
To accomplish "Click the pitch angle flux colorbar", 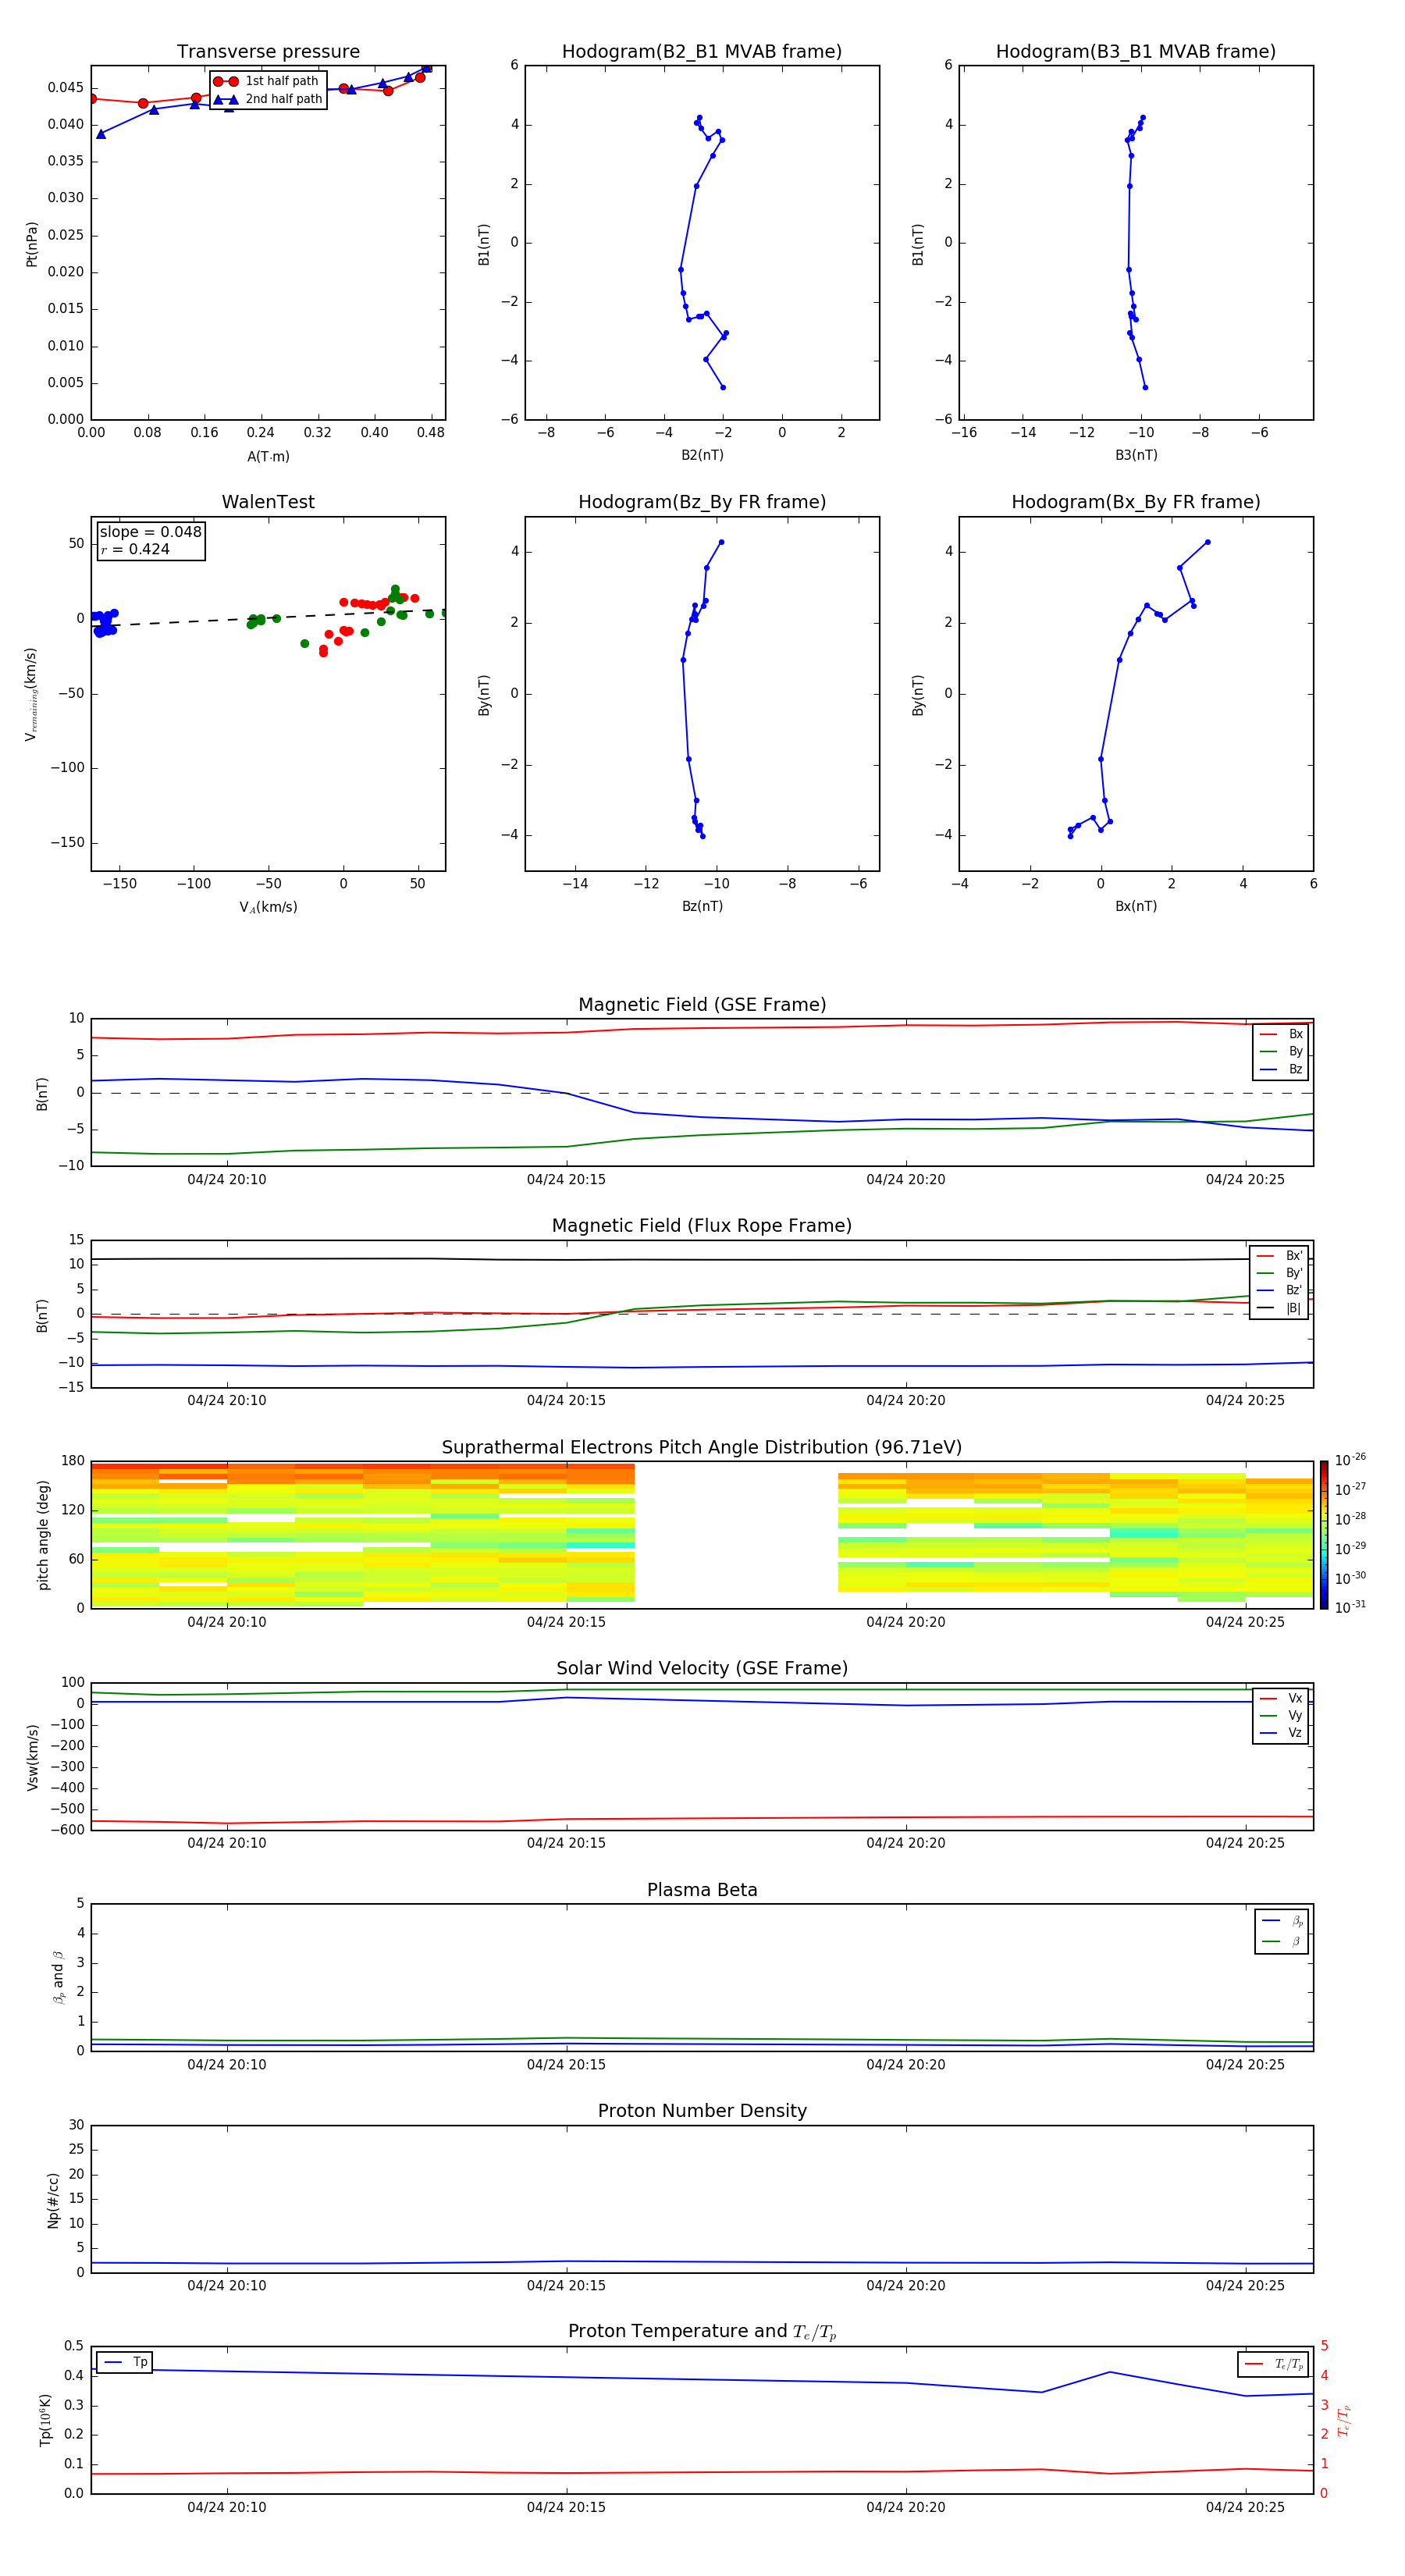I will point(1323,1535).
